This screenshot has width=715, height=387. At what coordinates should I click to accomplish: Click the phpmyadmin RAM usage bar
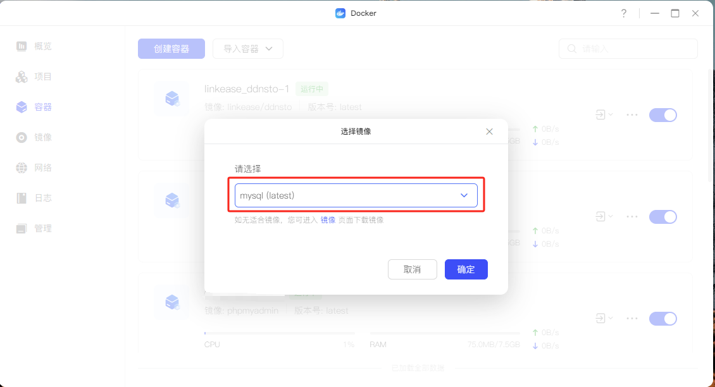click(445, 333)
